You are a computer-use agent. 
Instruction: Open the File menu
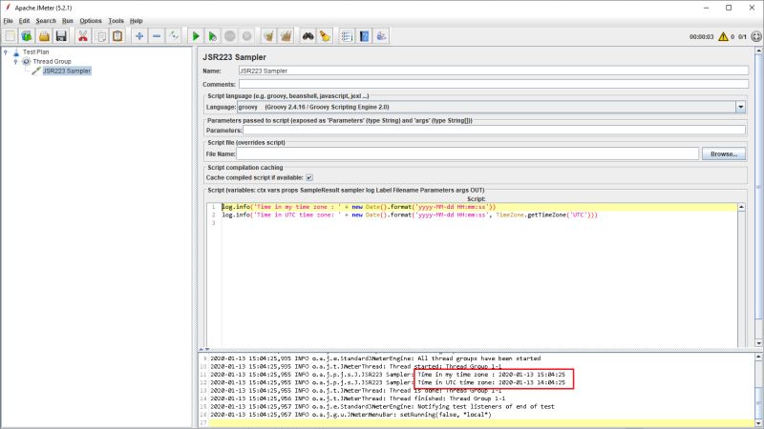pos(9,21)
